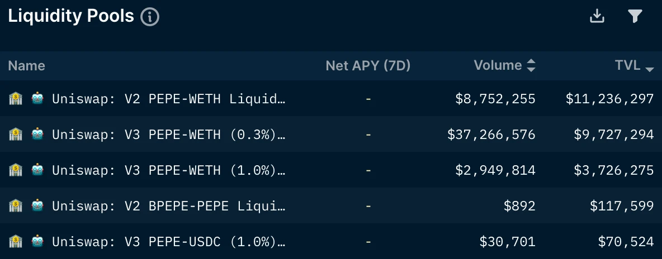Open Uniswap V2 BPEPE-PEPE pool
Screen dimensions: 662x259
point(169,206)
